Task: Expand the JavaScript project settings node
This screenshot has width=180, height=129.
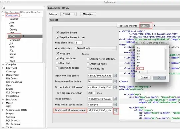Action: pyautogui.click(x=3, y=100)
